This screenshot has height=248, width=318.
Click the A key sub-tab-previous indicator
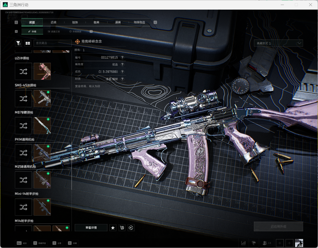(x=16, y=31)
